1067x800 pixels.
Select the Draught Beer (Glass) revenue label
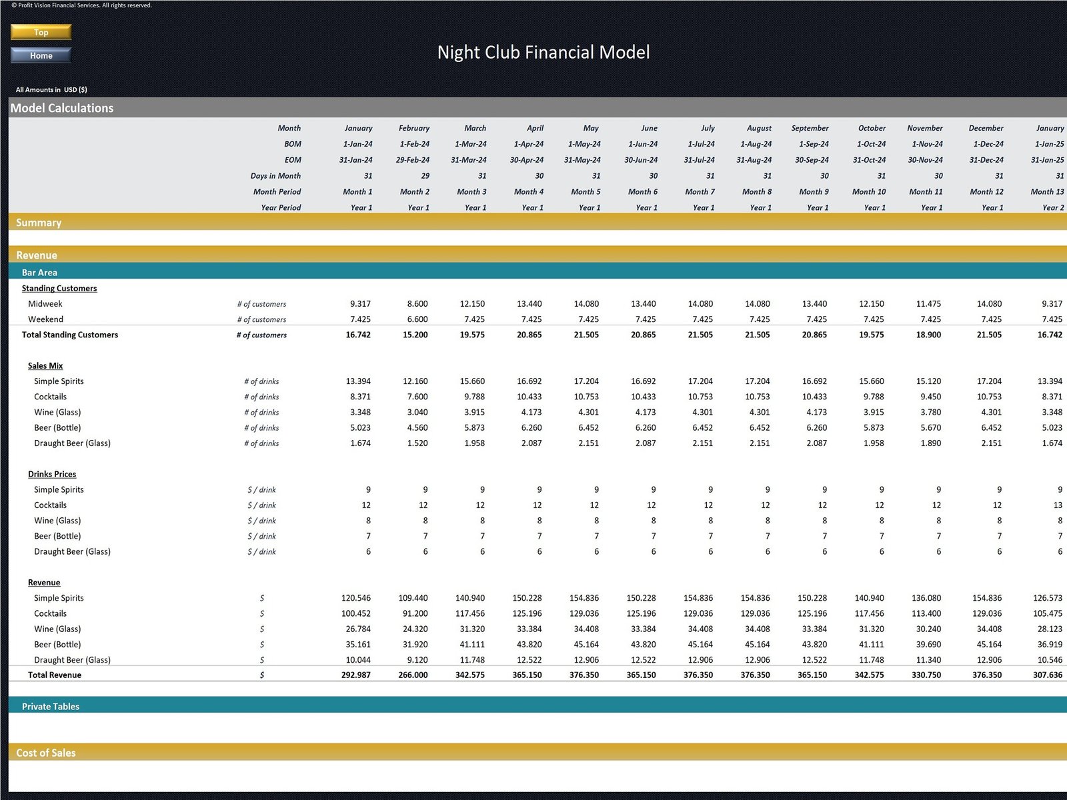click(x=72, y=659)
